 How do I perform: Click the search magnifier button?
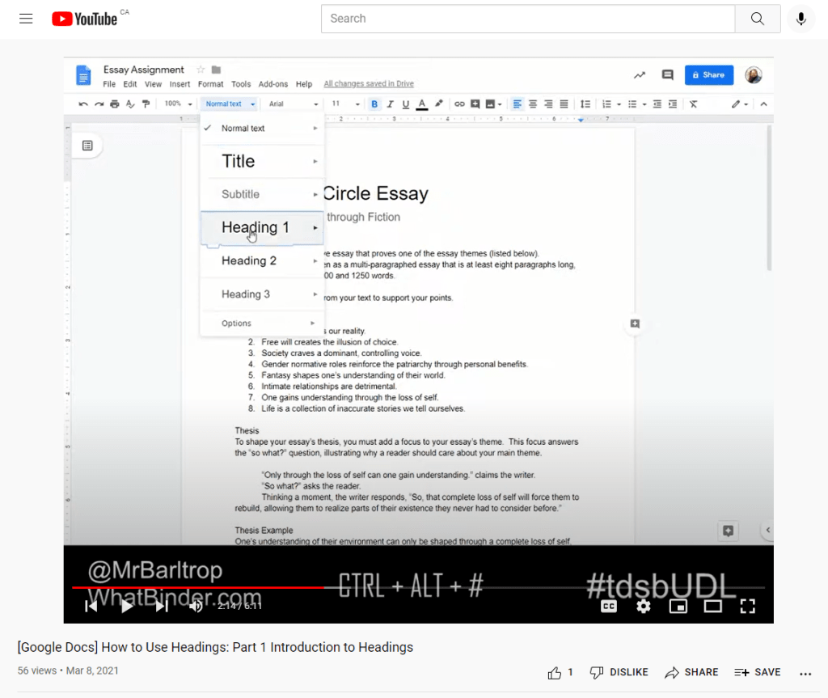[x=757, y=19]
